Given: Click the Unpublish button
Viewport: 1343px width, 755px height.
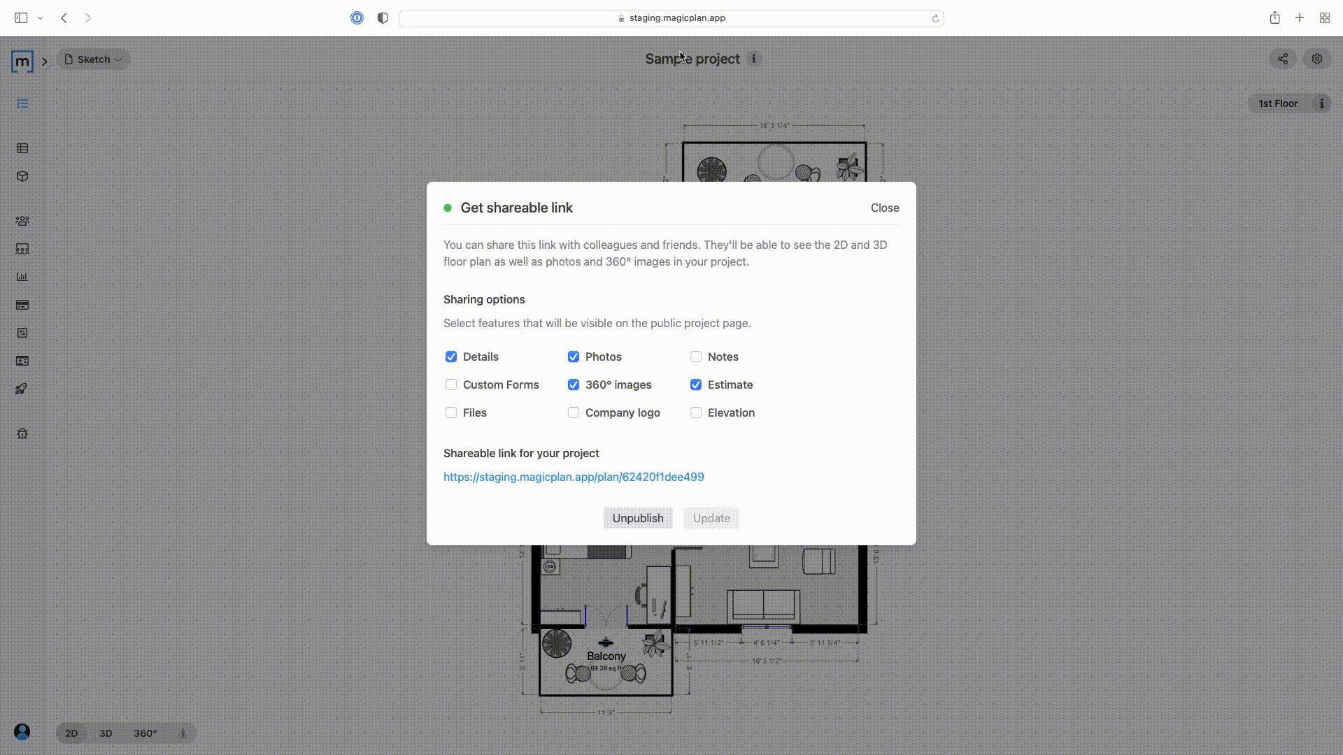Looking at the screenshot, I should (638, 518).
